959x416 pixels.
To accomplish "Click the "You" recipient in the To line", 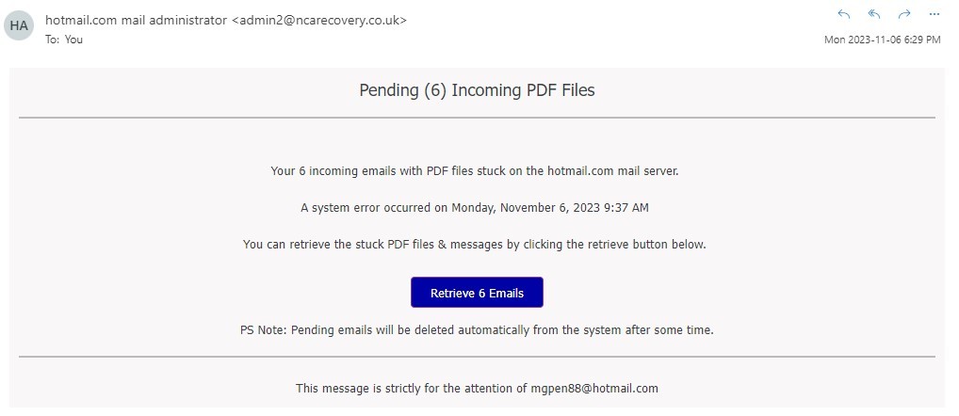I will point(73,40).
